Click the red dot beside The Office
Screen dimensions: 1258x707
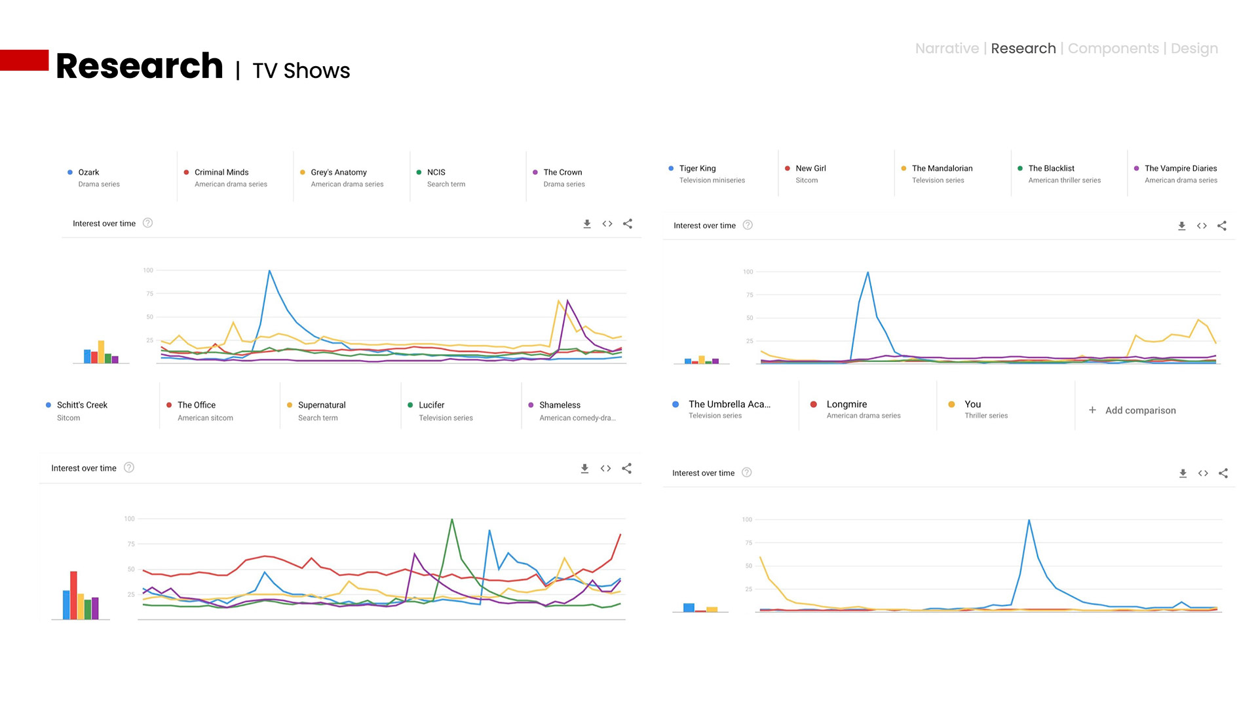(x=170, y=405)
